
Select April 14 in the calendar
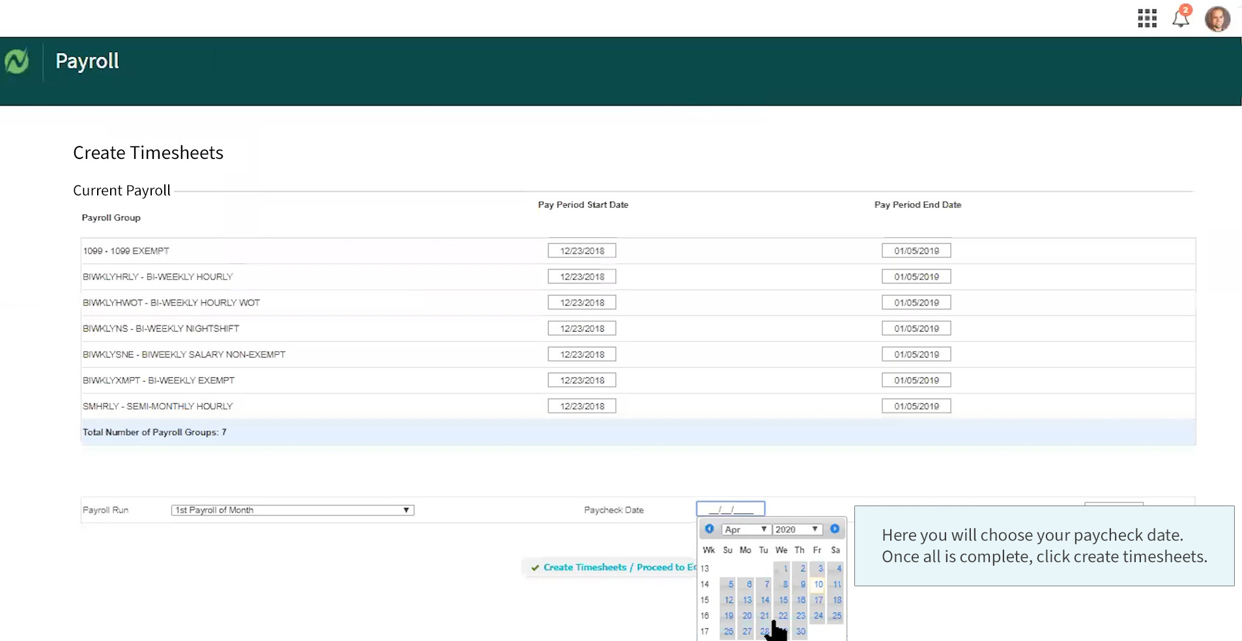(764, 600)
